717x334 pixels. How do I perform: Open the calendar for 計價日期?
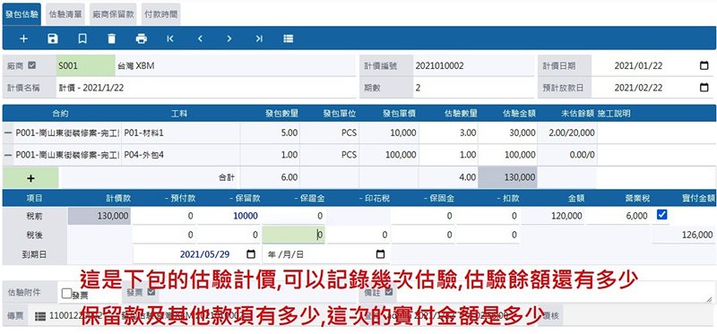click(x=704, y=65)
